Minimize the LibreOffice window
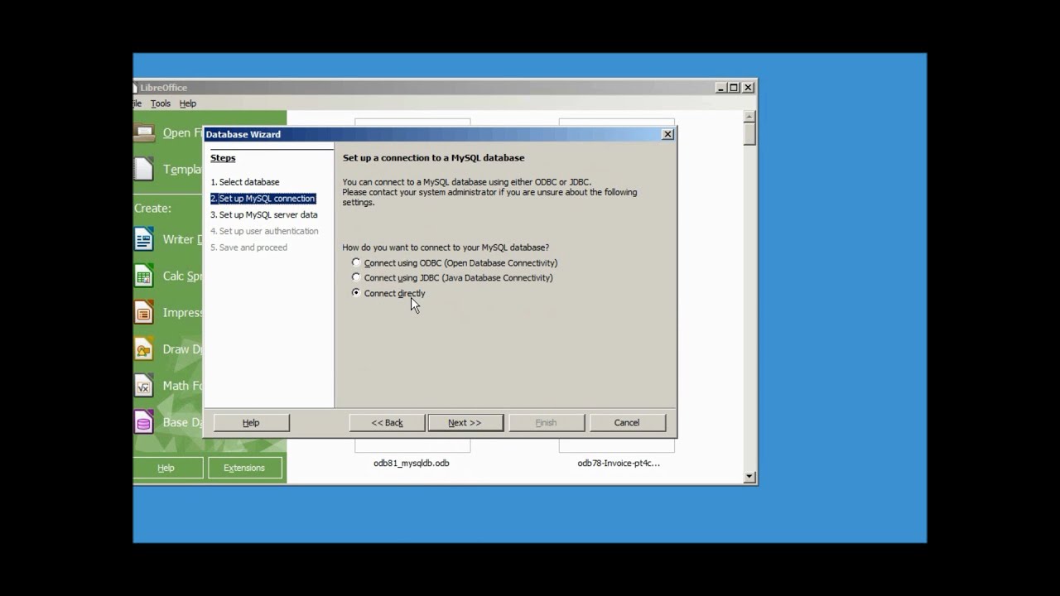The width and height of the screenshot is (1060, 596). (721, 88)
